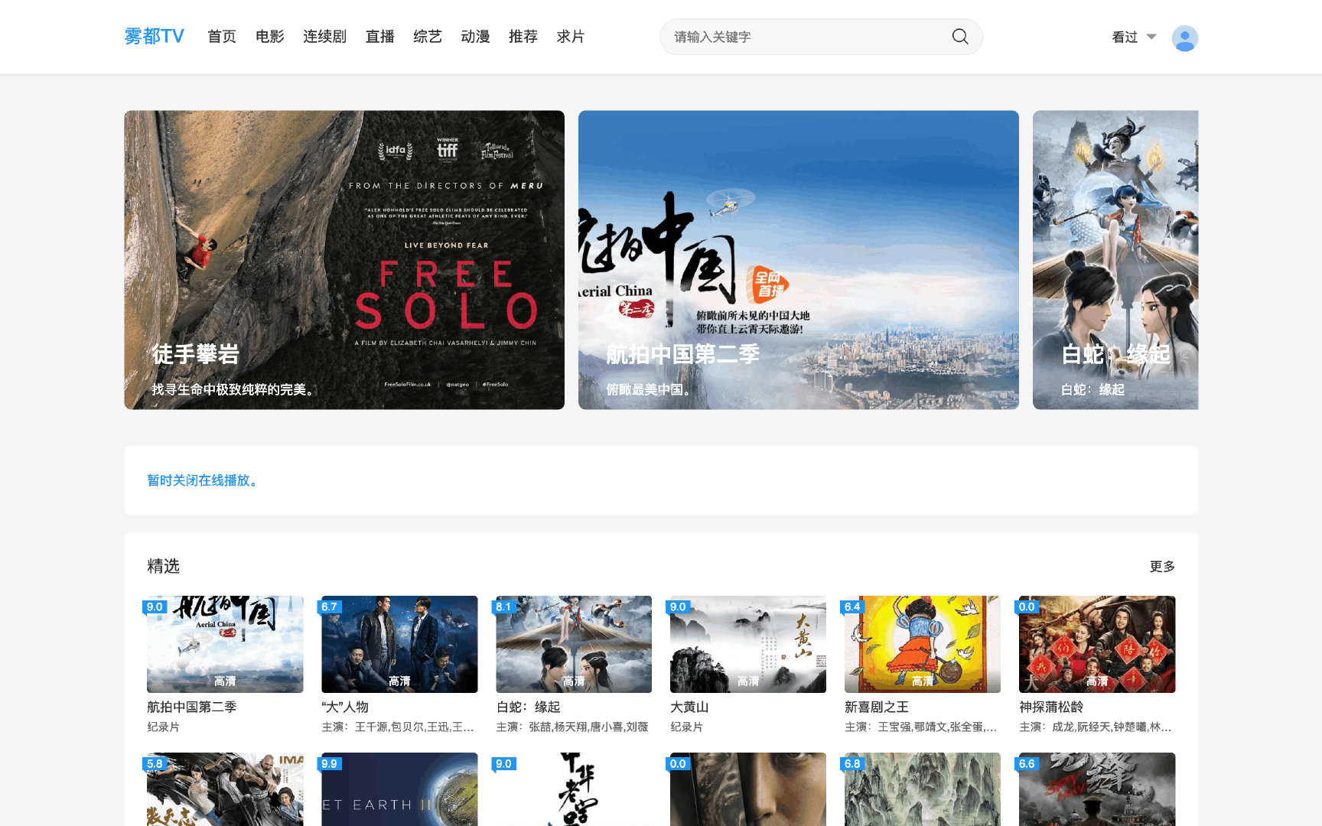The image size is (1322, 826).
Task: Open the calligraphy poster rated 9.0 in second row
Action: tap(574, 789)
